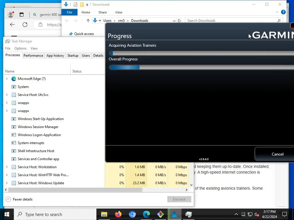Screen dimensions: 294x220
Task: Expand Service Host: Windows Update process
Action: (x=7, y=183)
